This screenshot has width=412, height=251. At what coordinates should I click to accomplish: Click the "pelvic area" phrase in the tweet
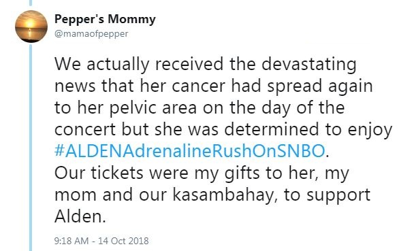point(153,108)
